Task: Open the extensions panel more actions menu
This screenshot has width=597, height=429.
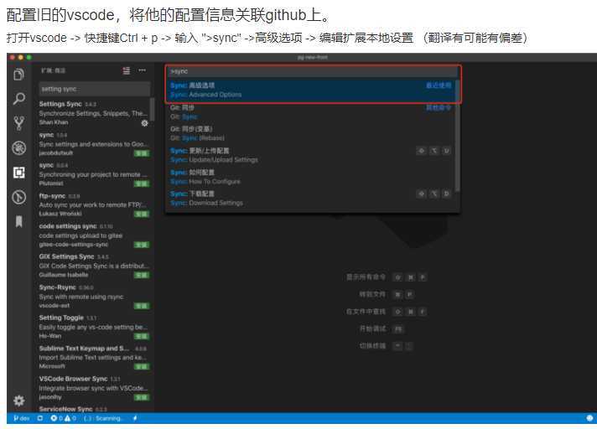Action: click(x=142, y=70)
